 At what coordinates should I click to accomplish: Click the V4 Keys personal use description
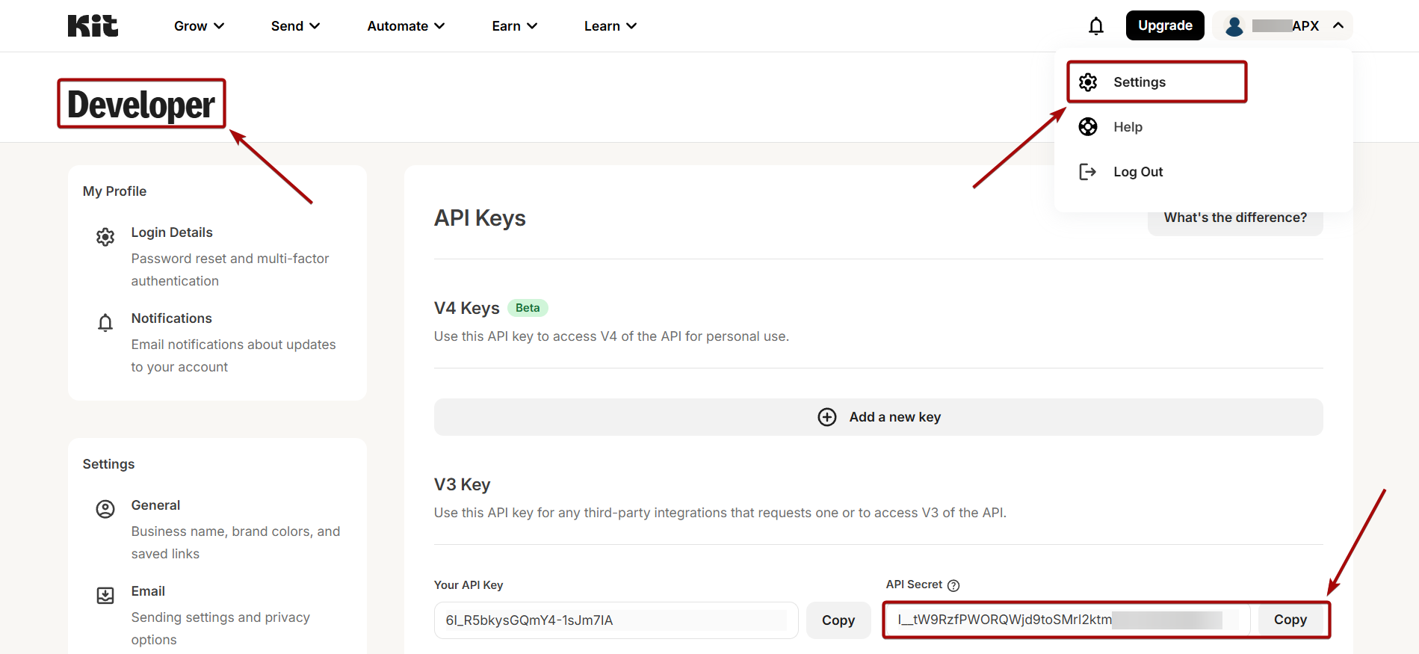pyautogui.click(x=611, y=336)
